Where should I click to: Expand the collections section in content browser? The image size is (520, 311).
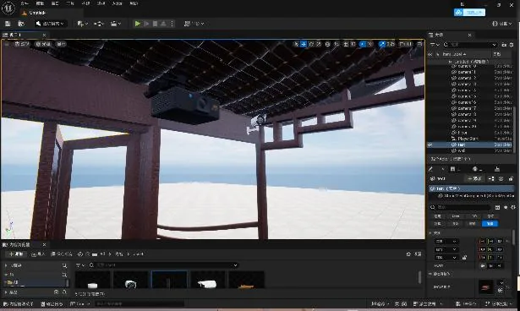coord(6,292)
